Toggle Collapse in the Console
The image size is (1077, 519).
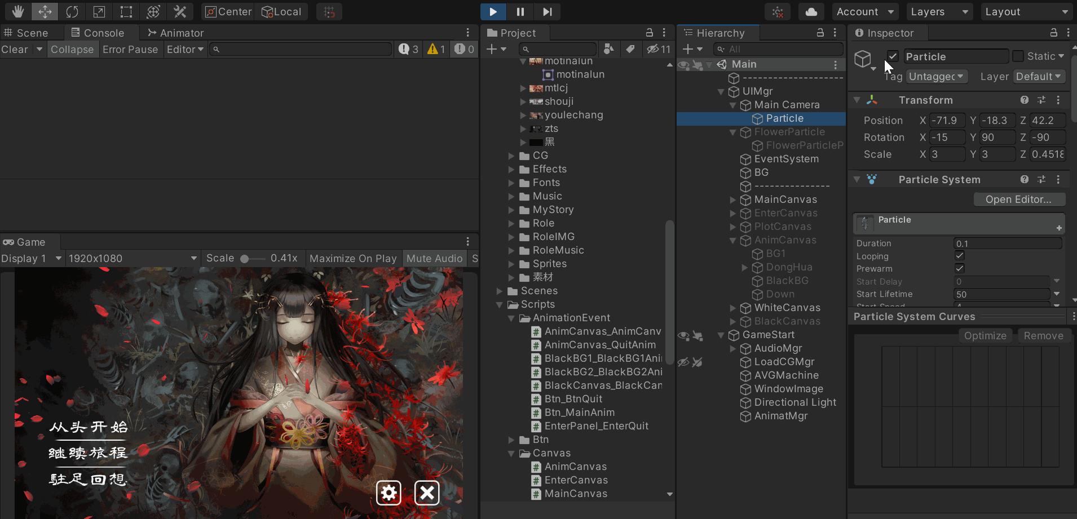click(x=72, y=49)
